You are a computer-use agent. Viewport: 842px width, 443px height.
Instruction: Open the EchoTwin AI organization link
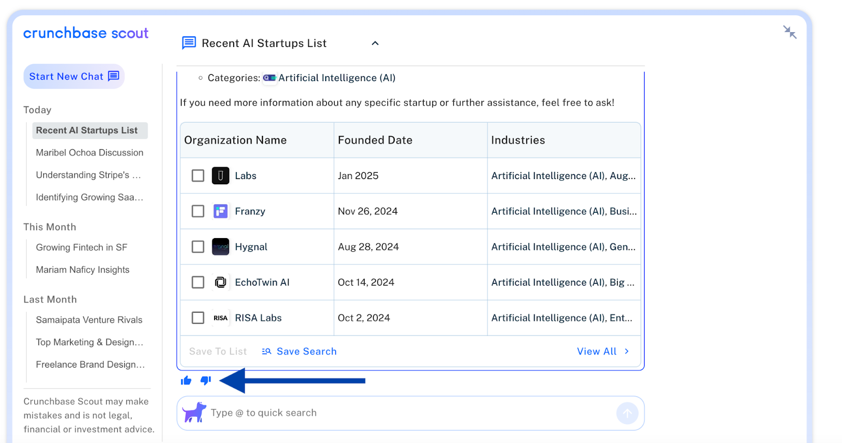(x=262, y=282)
